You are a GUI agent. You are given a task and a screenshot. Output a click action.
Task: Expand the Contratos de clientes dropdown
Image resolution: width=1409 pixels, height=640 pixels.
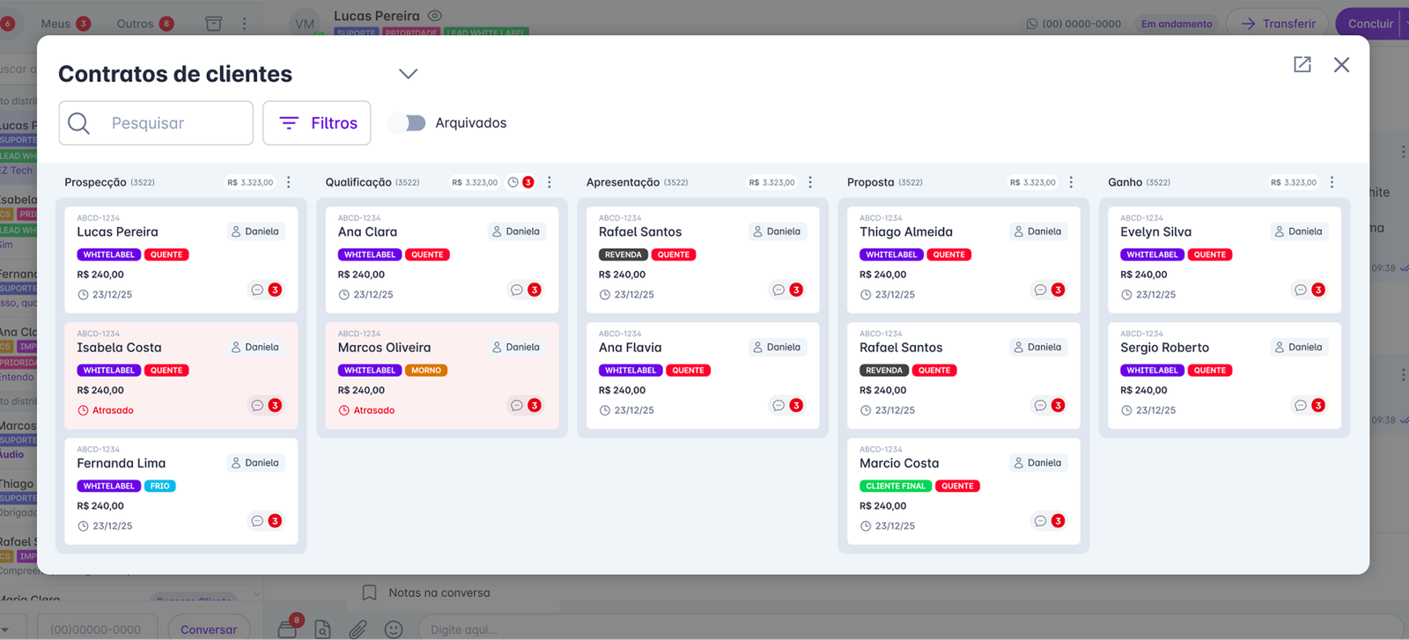408,74
